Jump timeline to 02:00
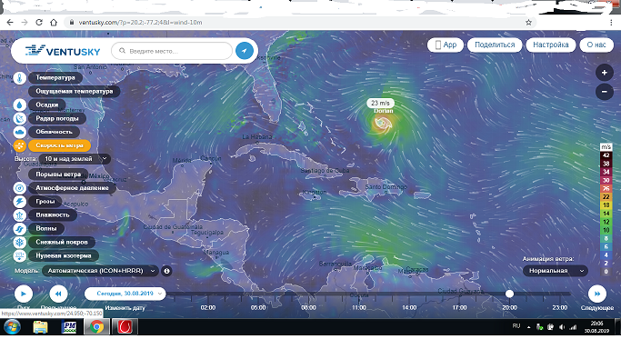 coord(208,307)
